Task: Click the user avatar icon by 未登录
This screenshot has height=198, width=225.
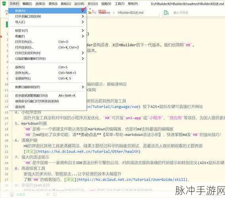Action: click(x=12, y=194)
